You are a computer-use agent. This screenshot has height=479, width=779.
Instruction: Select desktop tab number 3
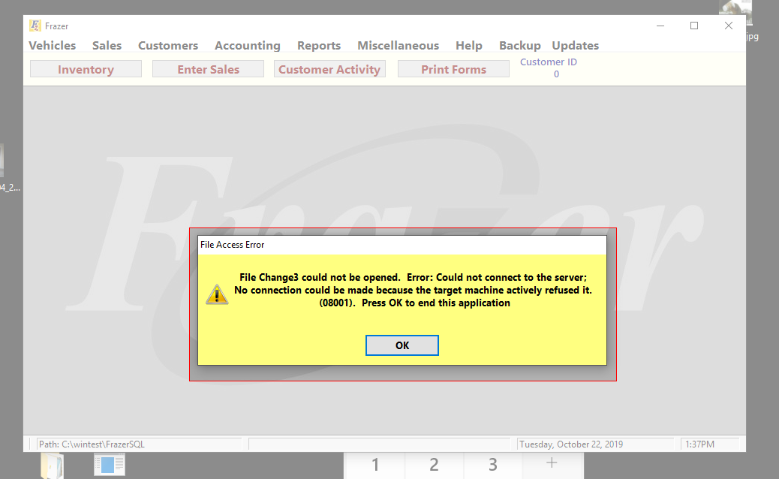[493, 465]
